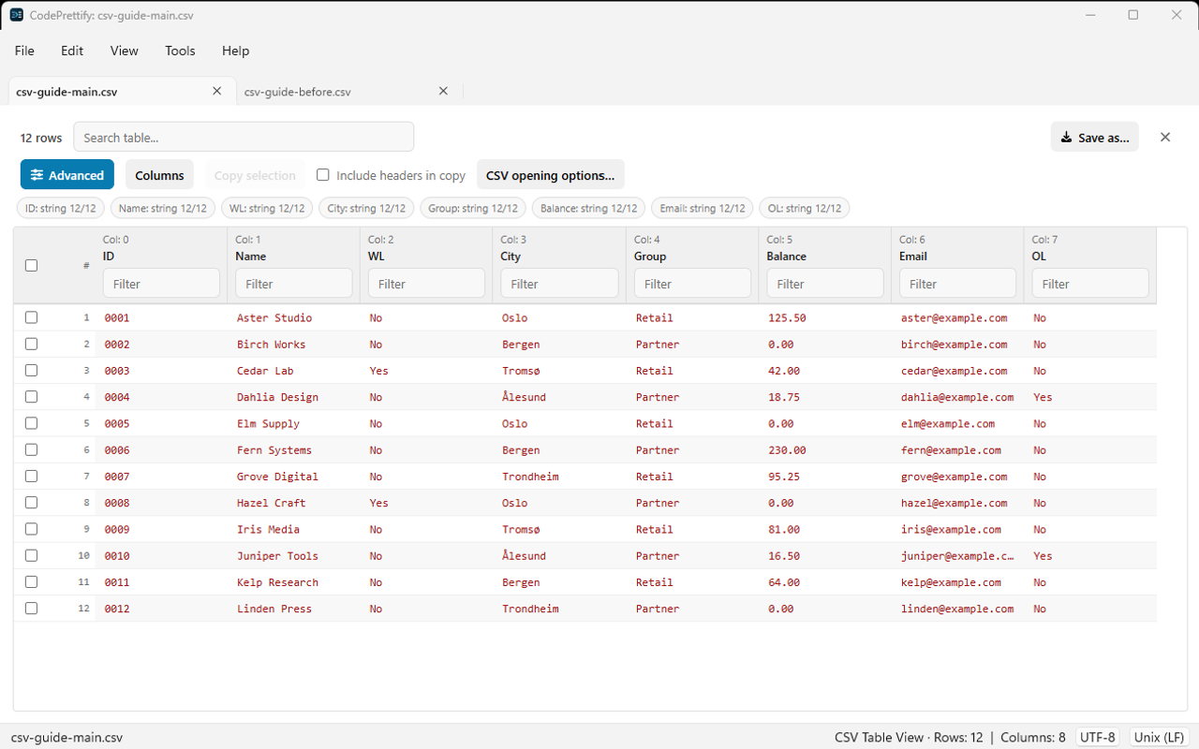1199x749 pixels.
Task: Click the OL: string 12/12 chip
Action: coord(805,208)
